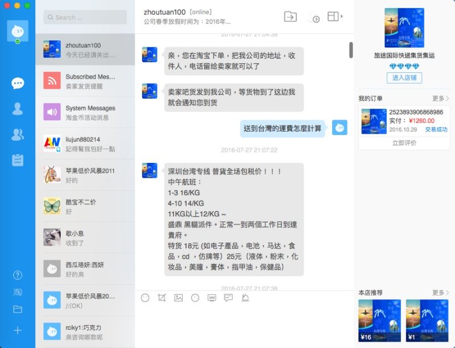Open the chat messages sidebar icon
This screenshot has height=348, width=455.
18,83
